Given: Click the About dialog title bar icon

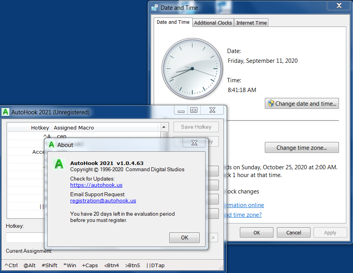Looking at the screenshot, I should [51, 145].
